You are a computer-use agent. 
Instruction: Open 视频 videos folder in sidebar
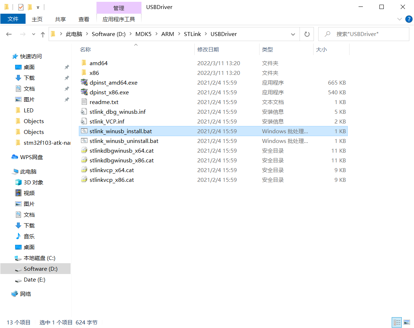click(25, 193)
